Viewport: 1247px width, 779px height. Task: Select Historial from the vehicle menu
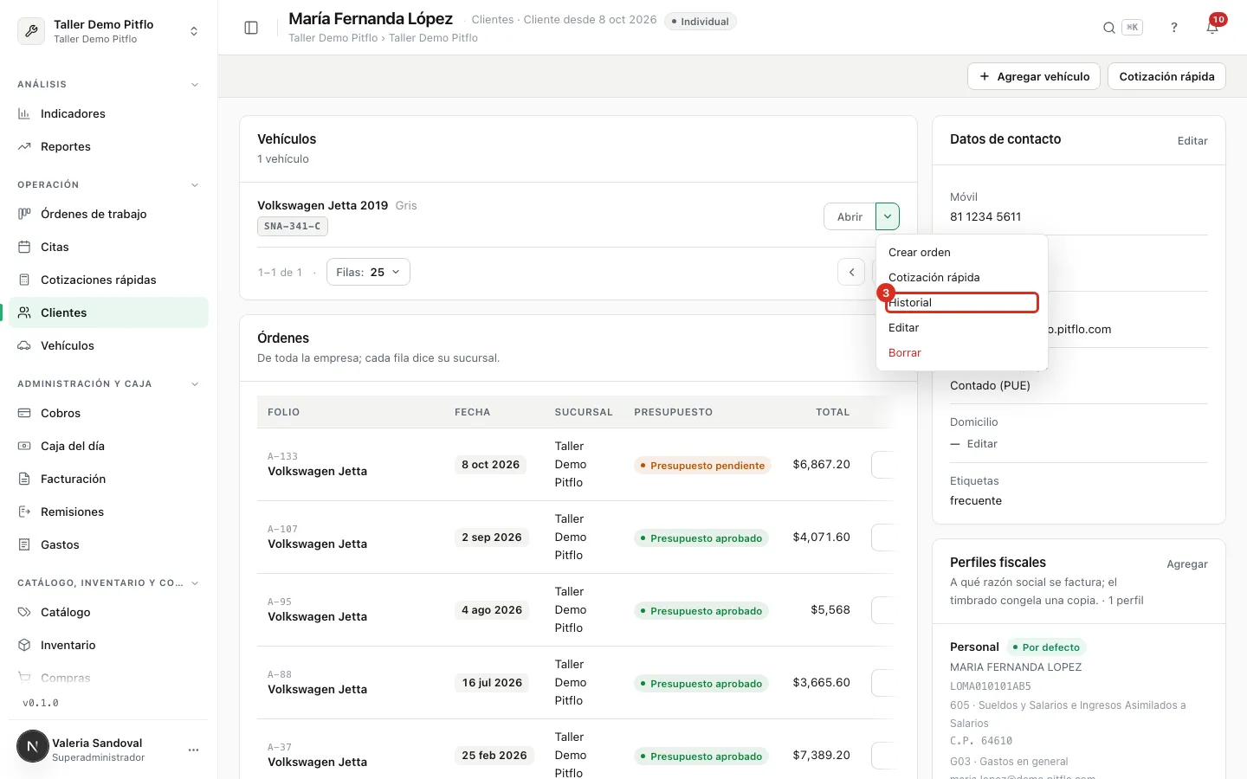click(962, 302)
